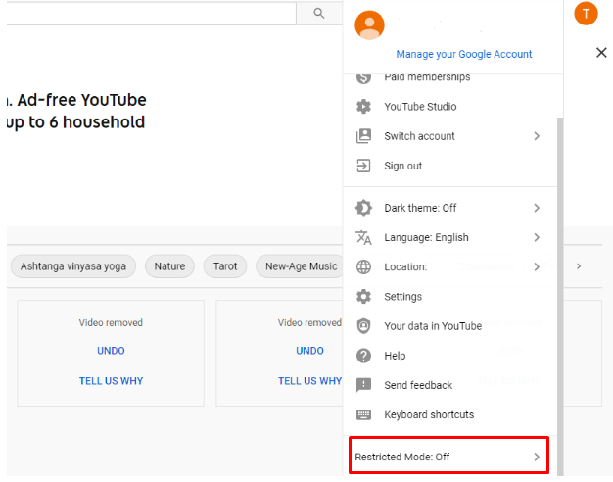Expand Location submenu chevron
This screenshot has height=482, width=613.
pos(537,266)
